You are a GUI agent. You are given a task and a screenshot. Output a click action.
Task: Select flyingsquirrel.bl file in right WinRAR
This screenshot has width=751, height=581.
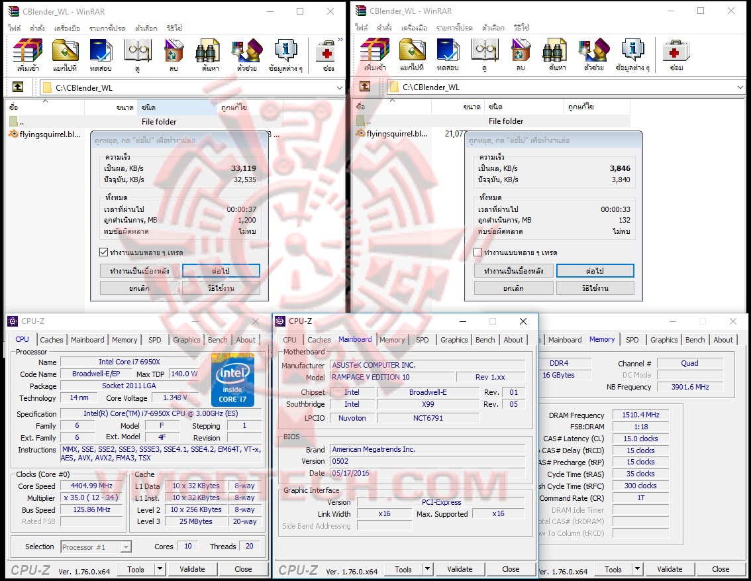(393, 134)
